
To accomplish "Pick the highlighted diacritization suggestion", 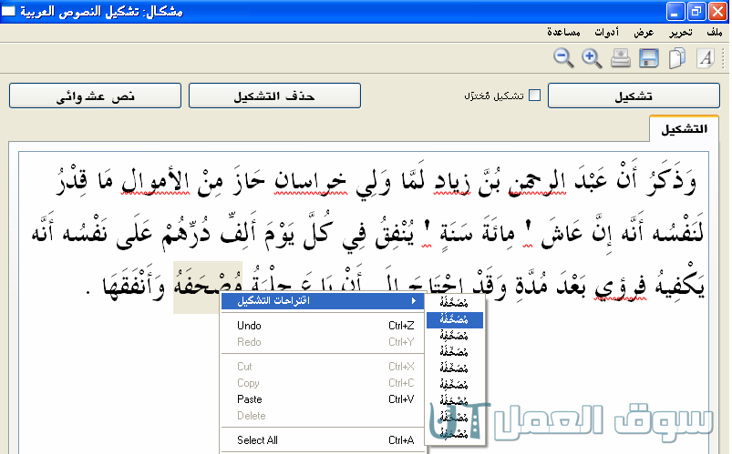I will 456,318.
